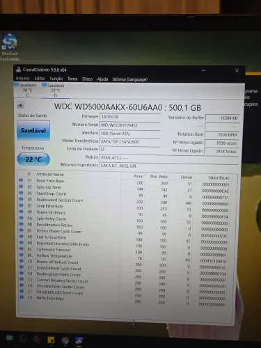The height and width of the screenshot is (348, 261).
Task: Open the MiniTool ShadowMaker desktop icon
Action: (x=10, y=47)
